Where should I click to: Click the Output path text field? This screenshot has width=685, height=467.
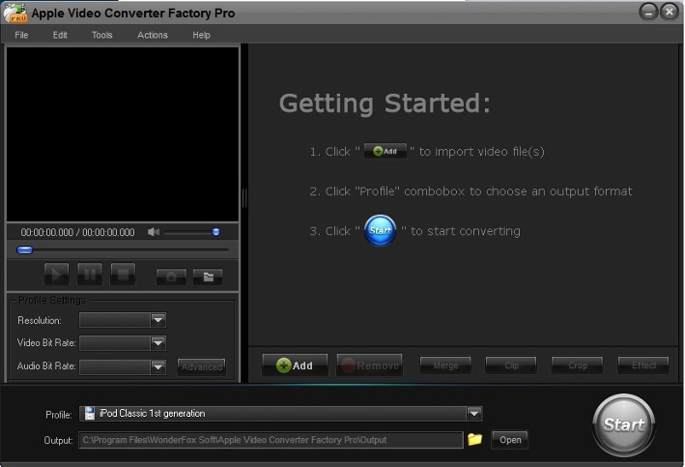(x=271, y=440)
